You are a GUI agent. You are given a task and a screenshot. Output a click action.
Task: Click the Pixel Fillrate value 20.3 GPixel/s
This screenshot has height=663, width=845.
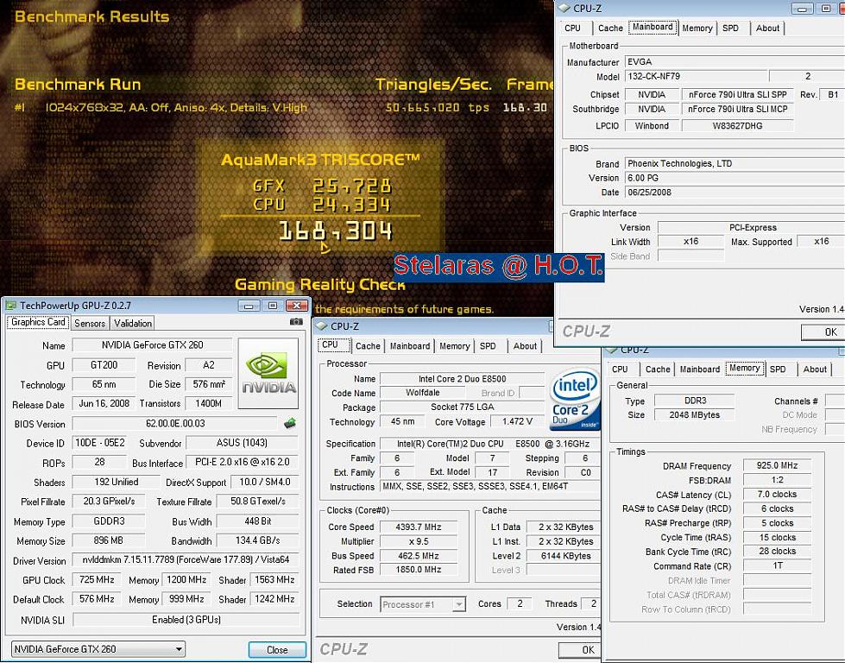[x=109, y=502]
